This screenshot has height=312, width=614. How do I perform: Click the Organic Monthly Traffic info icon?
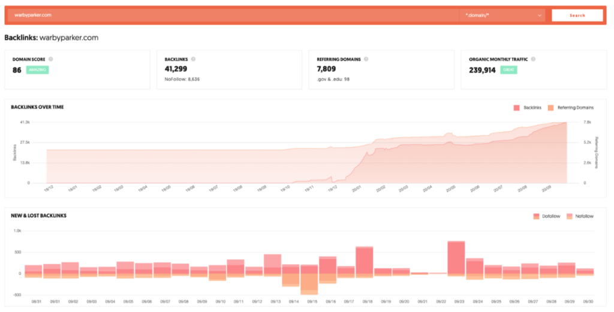pos(533,59)
